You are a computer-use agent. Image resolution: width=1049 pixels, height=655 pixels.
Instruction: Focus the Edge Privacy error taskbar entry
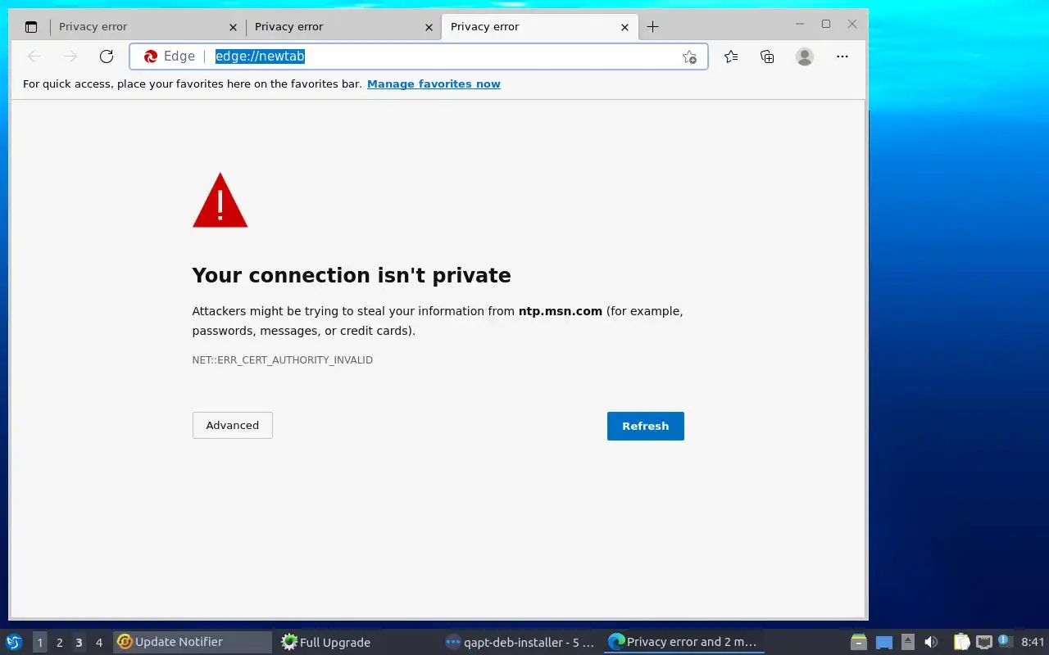(x=683, y=642)
